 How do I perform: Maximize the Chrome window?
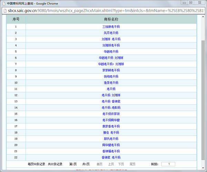click(x=191, y=2)
